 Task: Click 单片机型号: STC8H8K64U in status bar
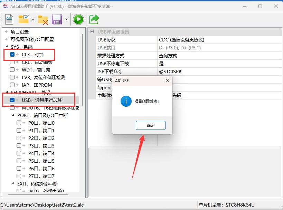[227, 205]
